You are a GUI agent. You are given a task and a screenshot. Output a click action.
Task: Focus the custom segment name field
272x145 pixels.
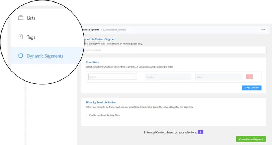click(175, 50)
